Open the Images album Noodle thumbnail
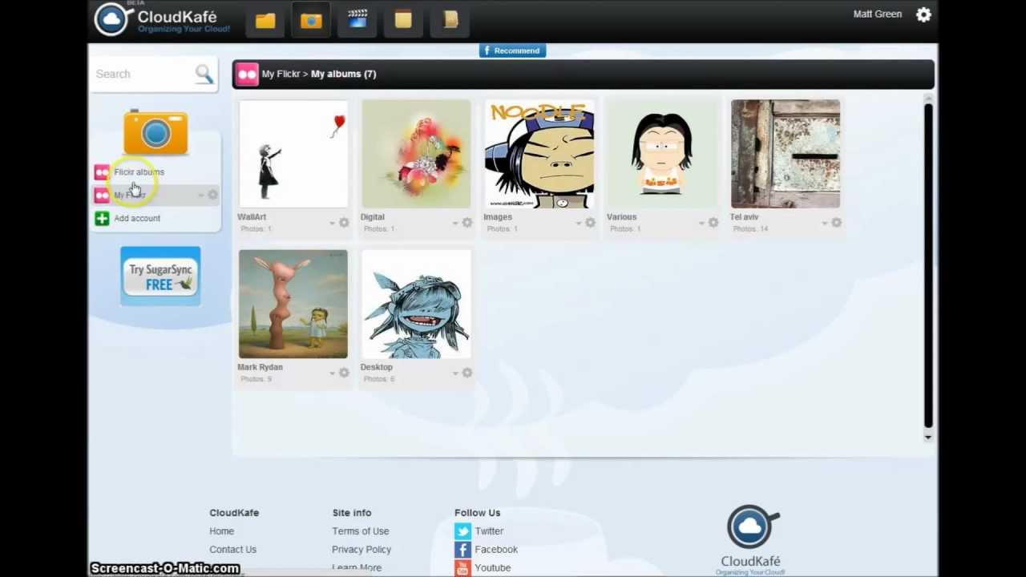The width and height of the screenshot is (1026, 577). point(539,154)
